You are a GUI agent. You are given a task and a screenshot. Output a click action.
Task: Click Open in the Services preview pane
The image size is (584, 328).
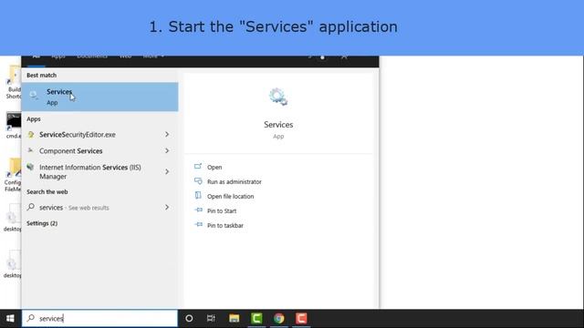[214, 168]
